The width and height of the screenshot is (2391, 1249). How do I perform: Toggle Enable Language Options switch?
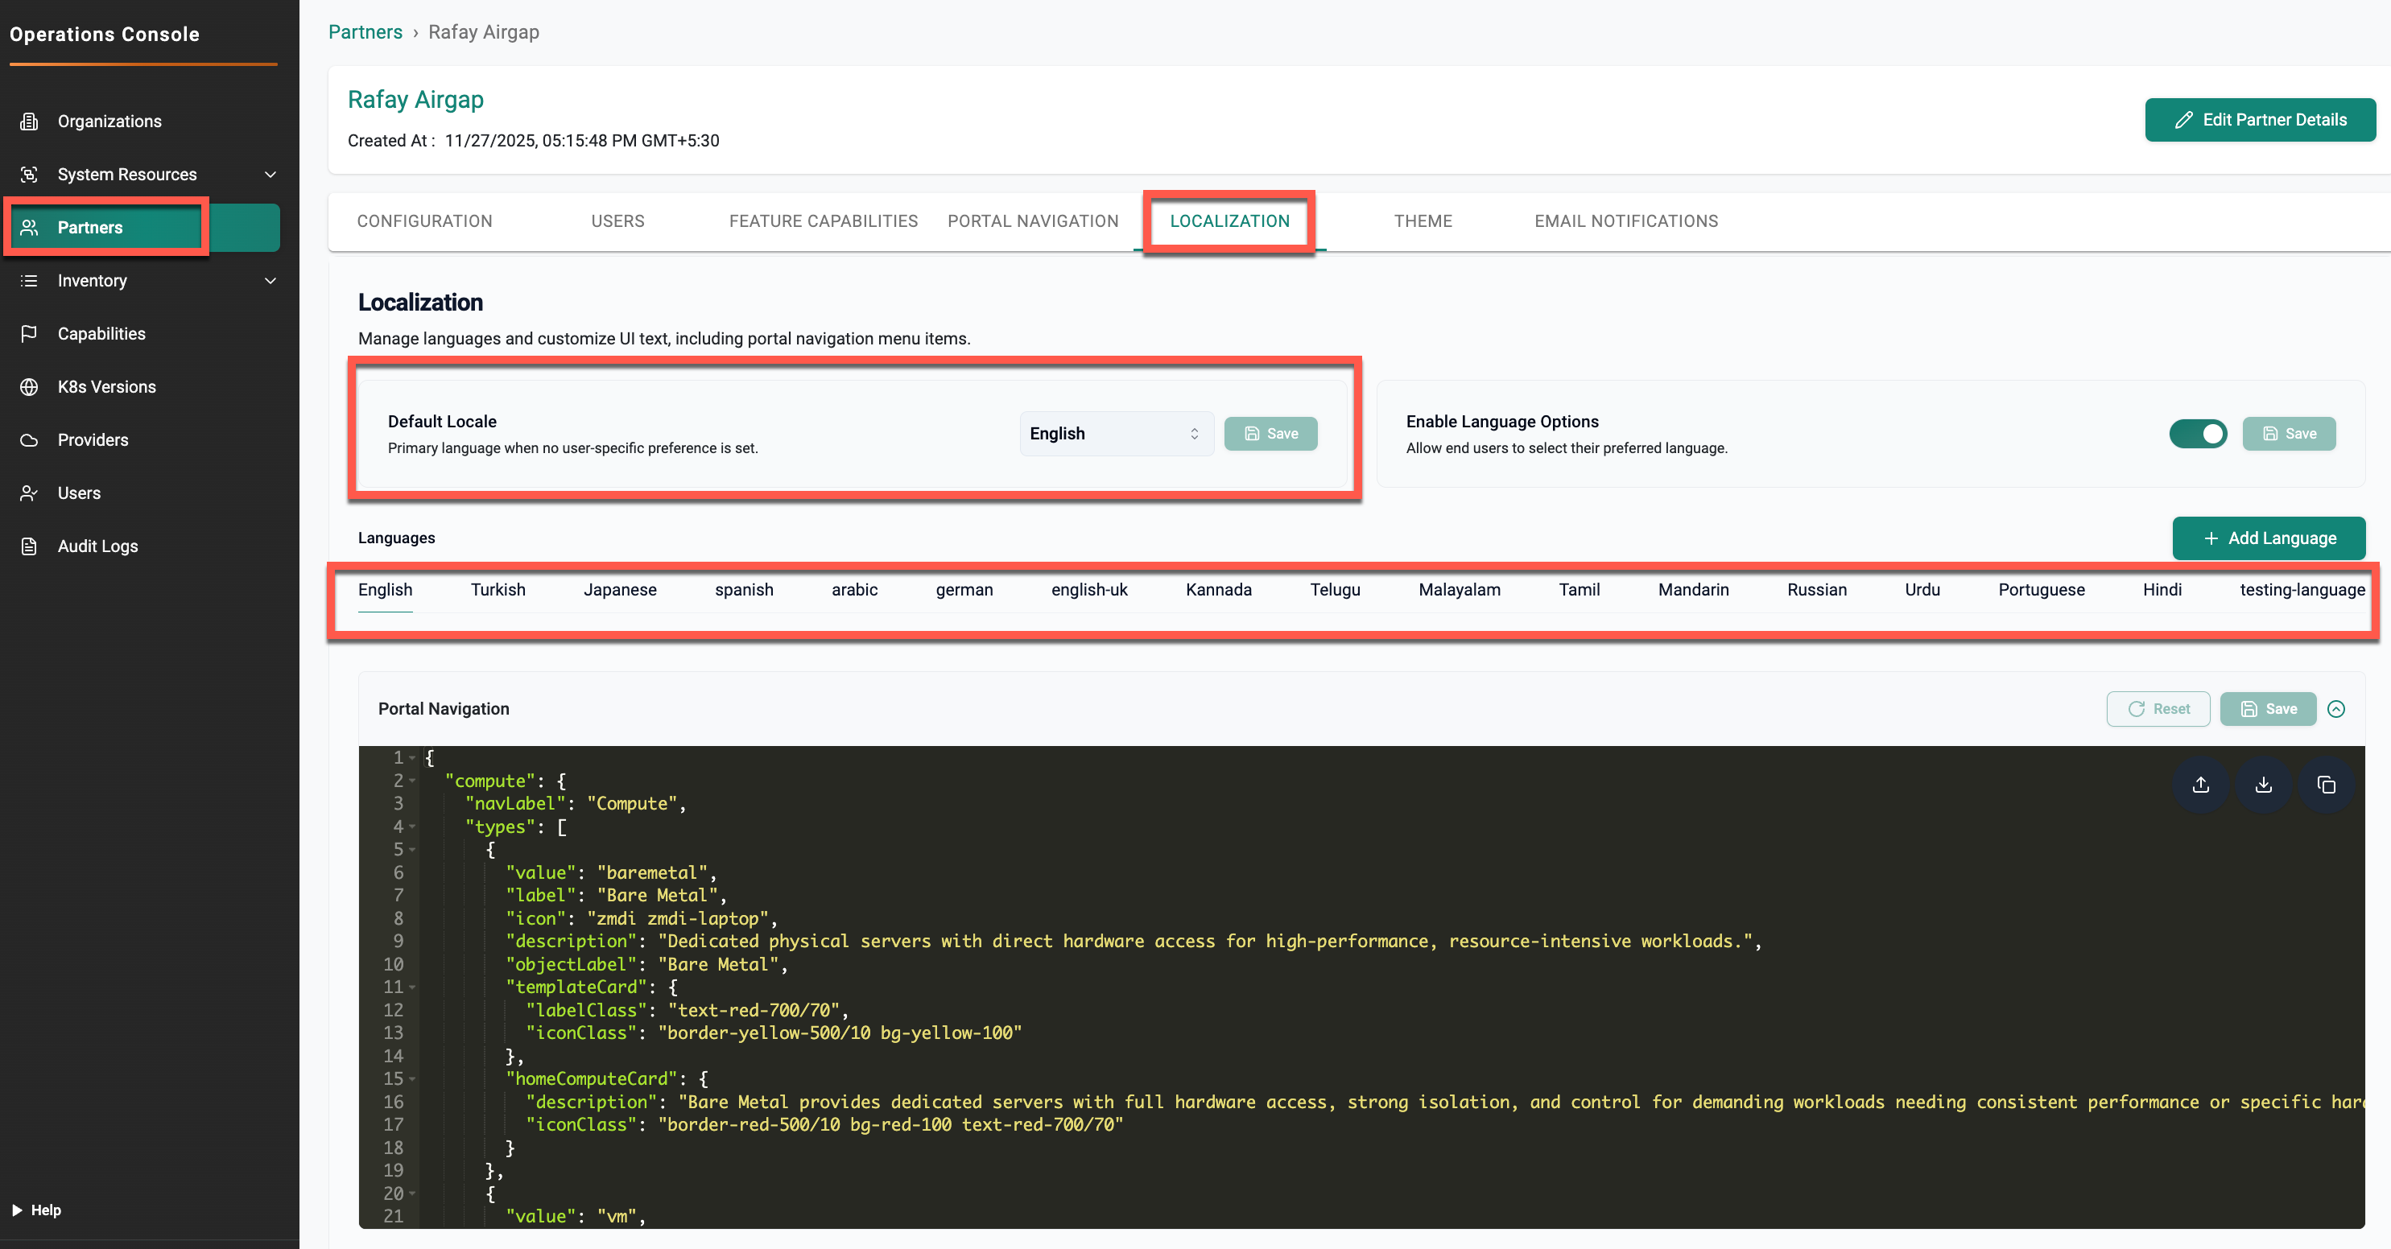[2197, 433]
